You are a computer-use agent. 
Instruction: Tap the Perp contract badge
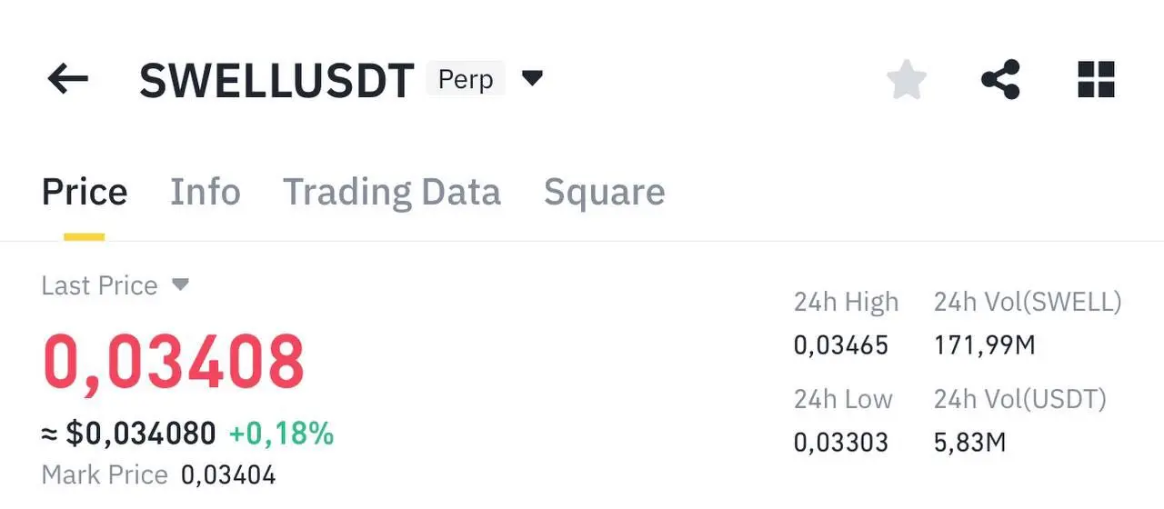tap(466, 80)
